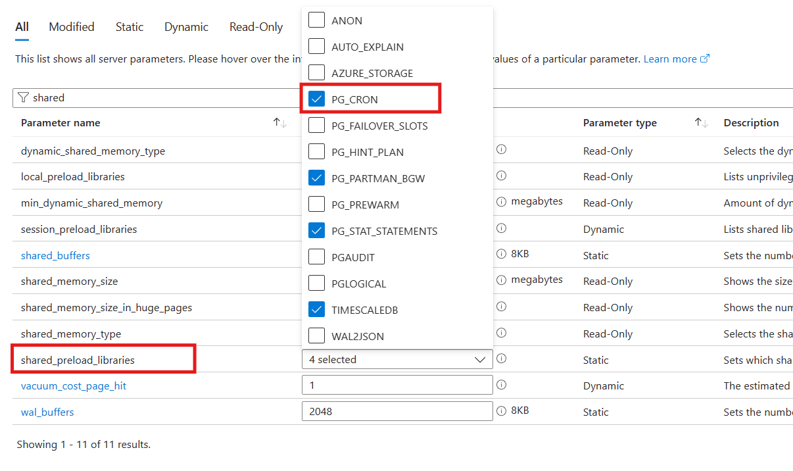Click the info icon beside min_dynamic_shared_memory megabytes

click(x=501, y=203)
